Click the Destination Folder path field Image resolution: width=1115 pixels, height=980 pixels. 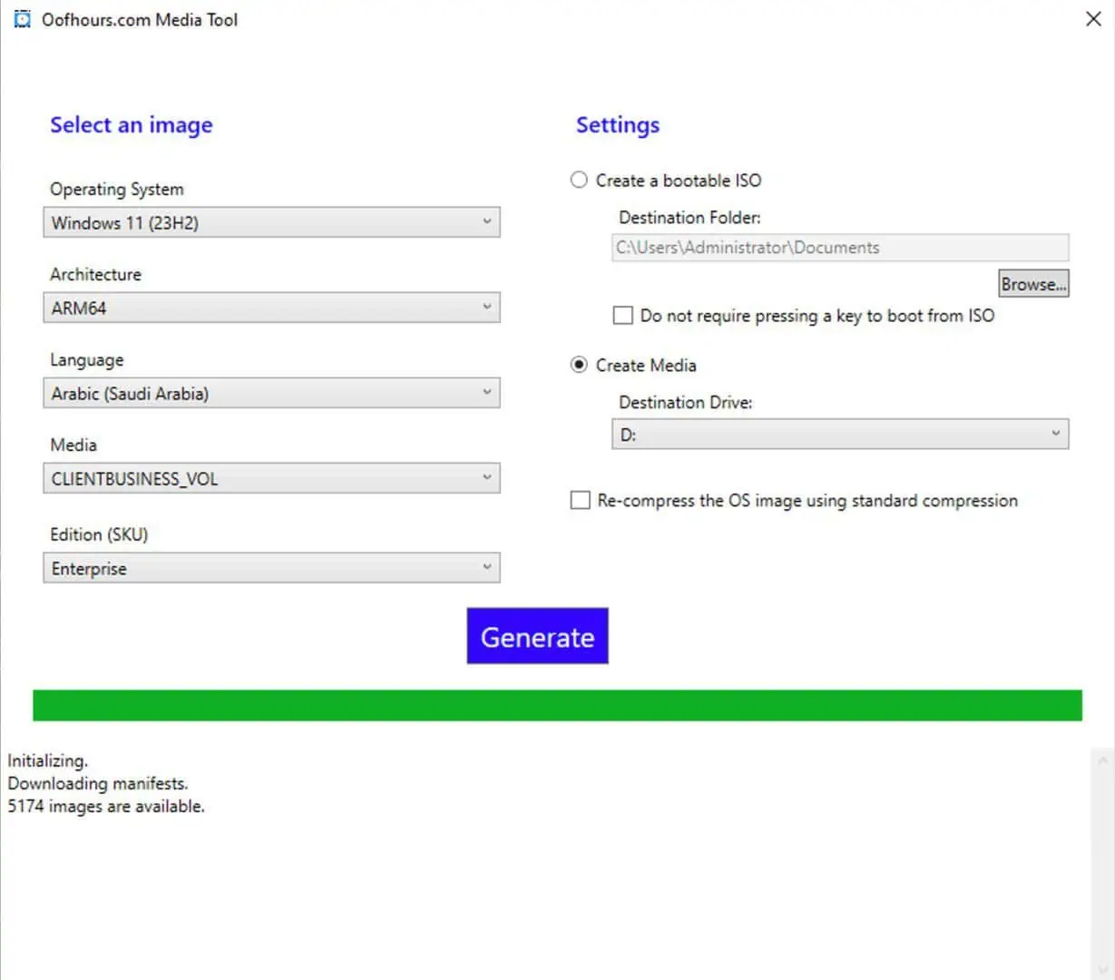pos(840,247)
